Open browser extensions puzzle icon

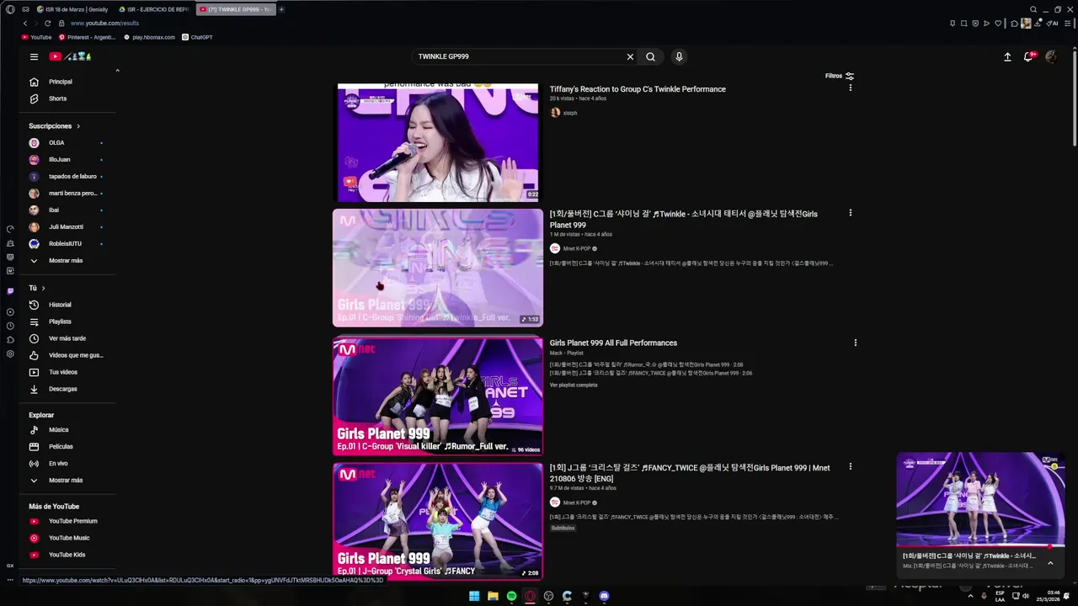1014,24
